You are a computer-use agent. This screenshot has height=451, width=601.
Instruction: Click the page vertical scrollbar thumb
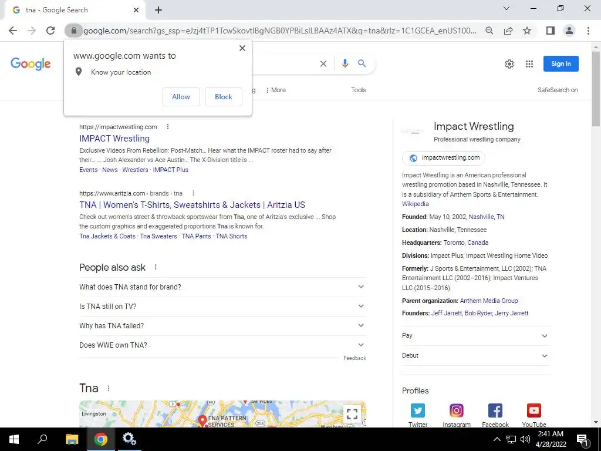coord(596,89)
